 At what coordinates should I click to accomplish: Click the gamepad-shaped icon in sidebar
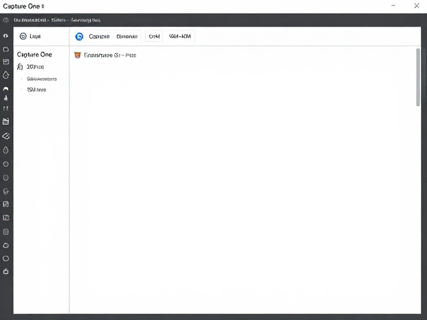click(6, 89)
